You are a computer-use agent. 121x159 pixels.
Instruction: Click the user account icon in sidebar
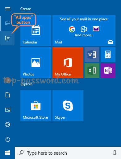(8, 80)
